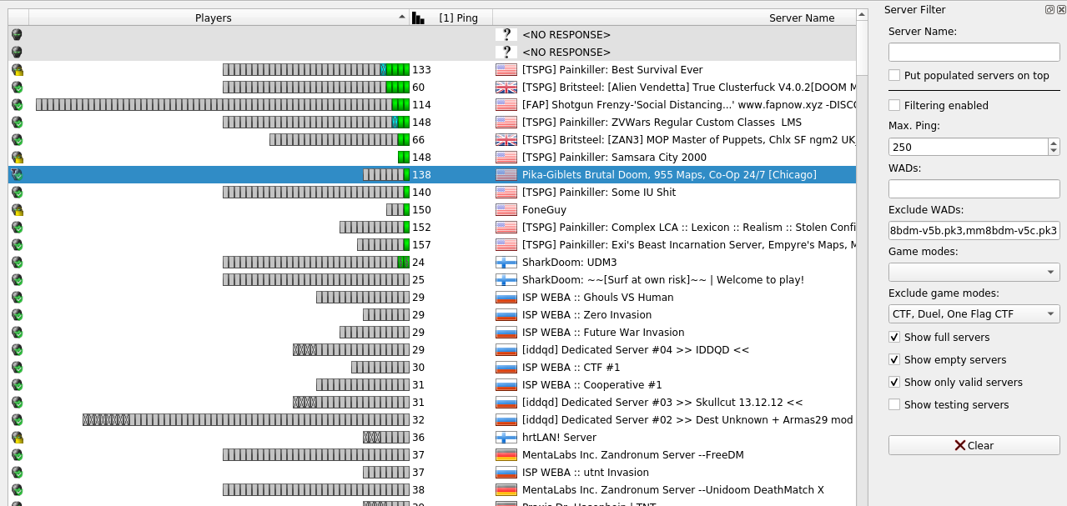Increase Max. Ping with the up arrow
Screen dimensions: 1067x506
click(x=1053, y=143)
